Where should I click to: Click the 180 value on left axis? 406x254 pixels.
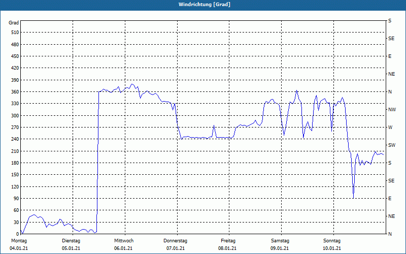15,163
